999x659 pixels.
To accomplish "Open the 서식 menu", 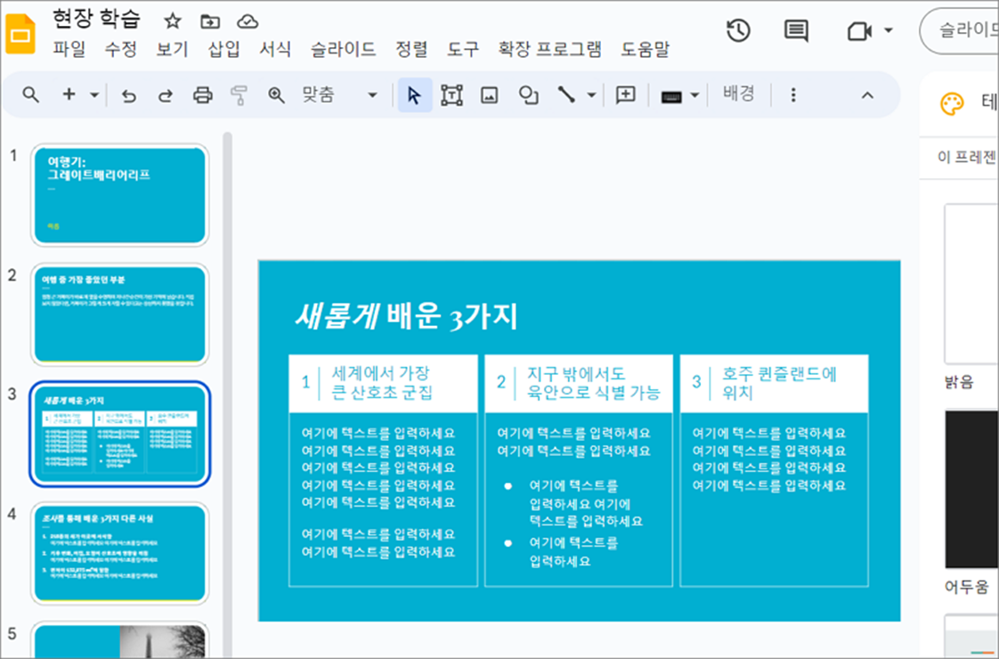I will coord(275,49).
